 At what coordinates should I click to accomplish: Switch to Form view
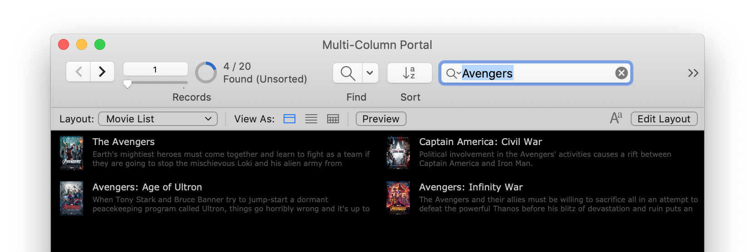[x=289, y=119]
